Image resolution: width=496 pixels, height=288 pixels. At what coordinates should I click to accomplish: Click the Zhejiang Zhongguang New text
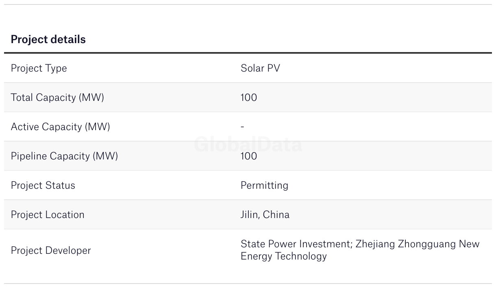(x=418, y=244)
